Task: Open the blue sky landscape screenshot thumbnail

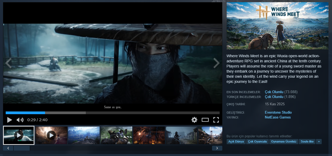Action: coord(84,135)
